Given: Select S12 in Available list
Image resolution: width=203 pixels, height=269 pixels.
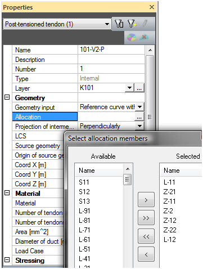Looking at the screenshot, I should pyautogui.click(x=84, y=192).
